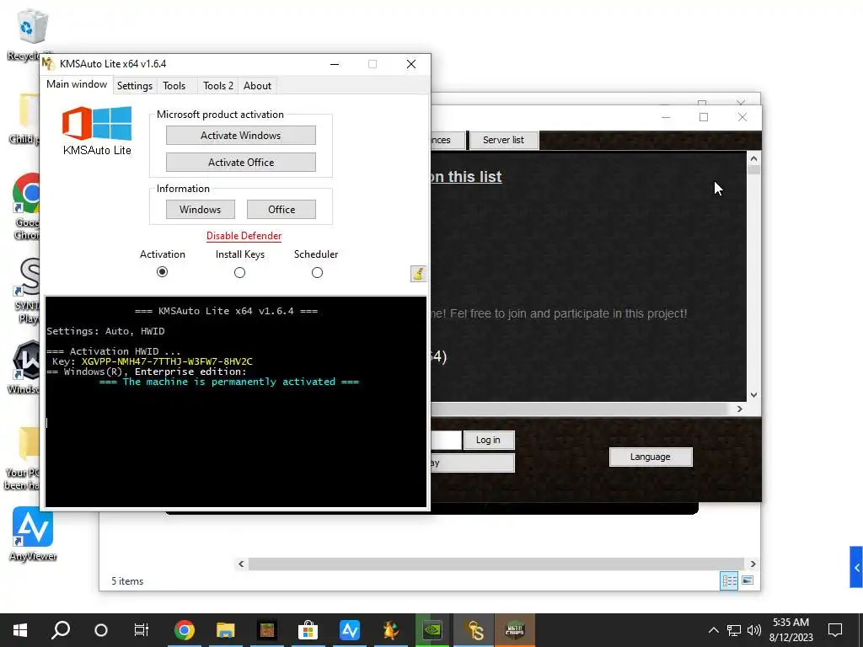Screen dimensions: 863x647
Task: Click the launcher horizontal scroll right arrow
Action: (740, 409)
